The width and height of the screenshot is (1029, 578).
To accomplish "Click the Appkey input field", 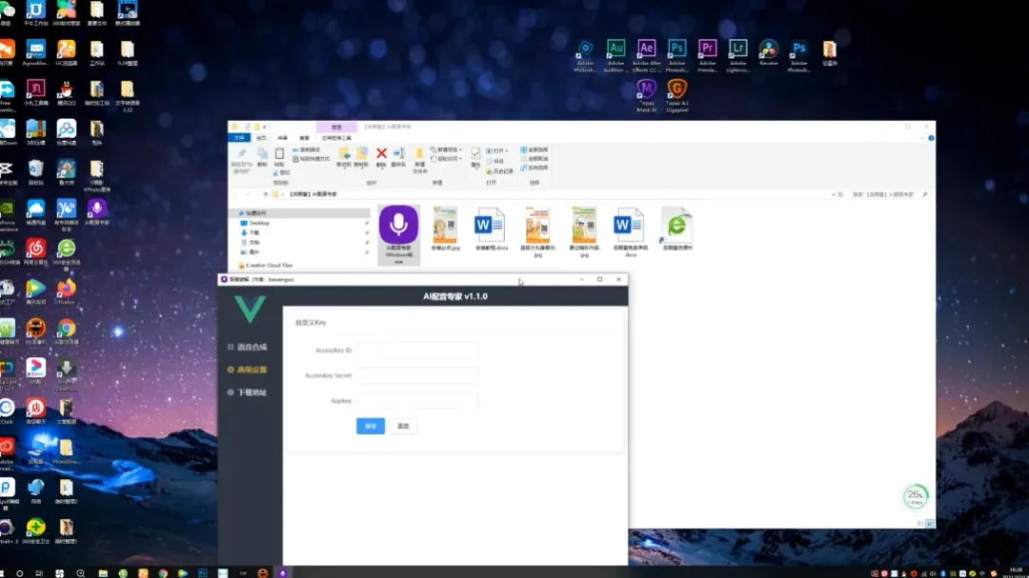I will tap(417, 400).
